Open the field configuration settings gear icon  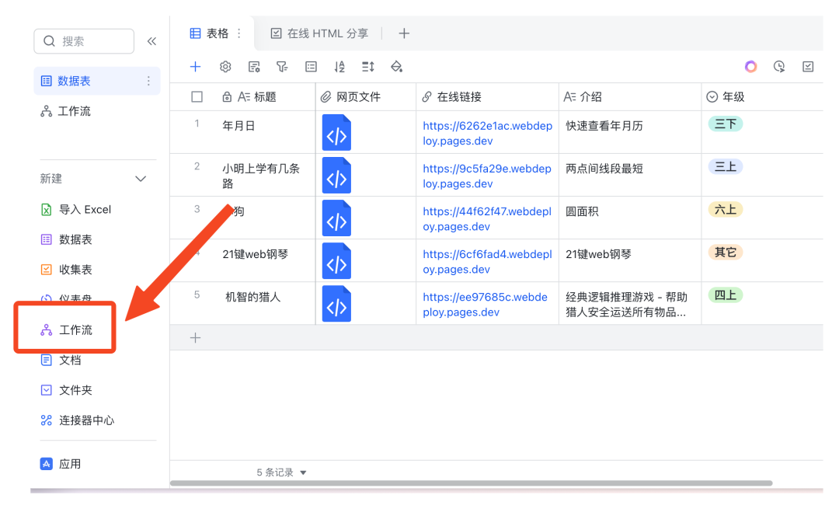pos(225,67)
